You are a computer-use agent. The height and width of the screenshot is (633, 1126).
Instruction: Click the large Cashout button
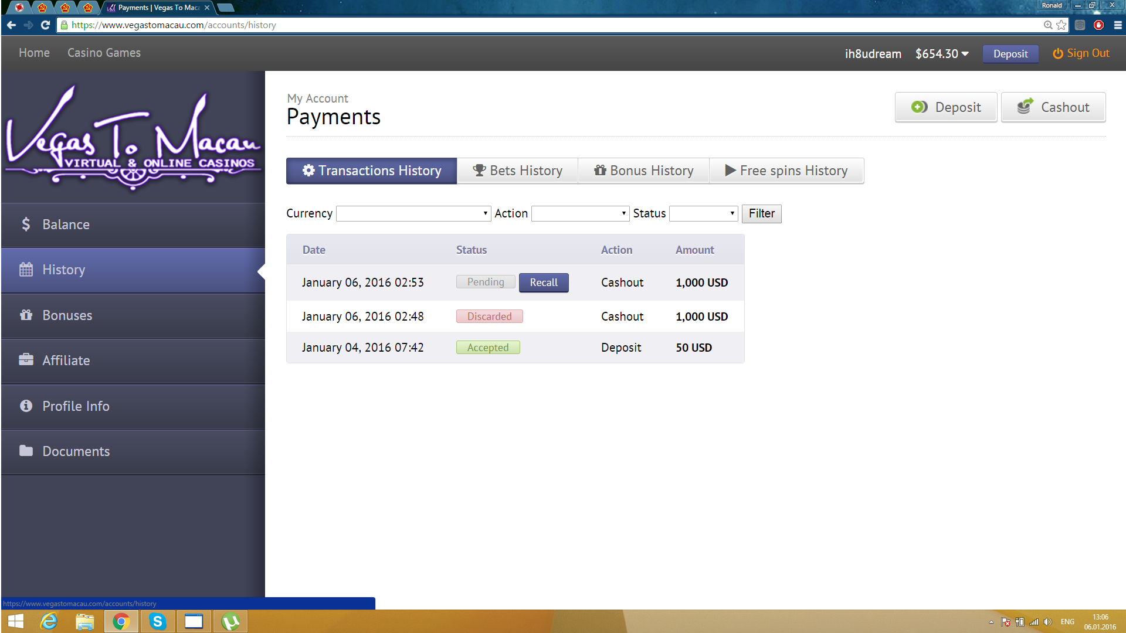pos(1053,107)
